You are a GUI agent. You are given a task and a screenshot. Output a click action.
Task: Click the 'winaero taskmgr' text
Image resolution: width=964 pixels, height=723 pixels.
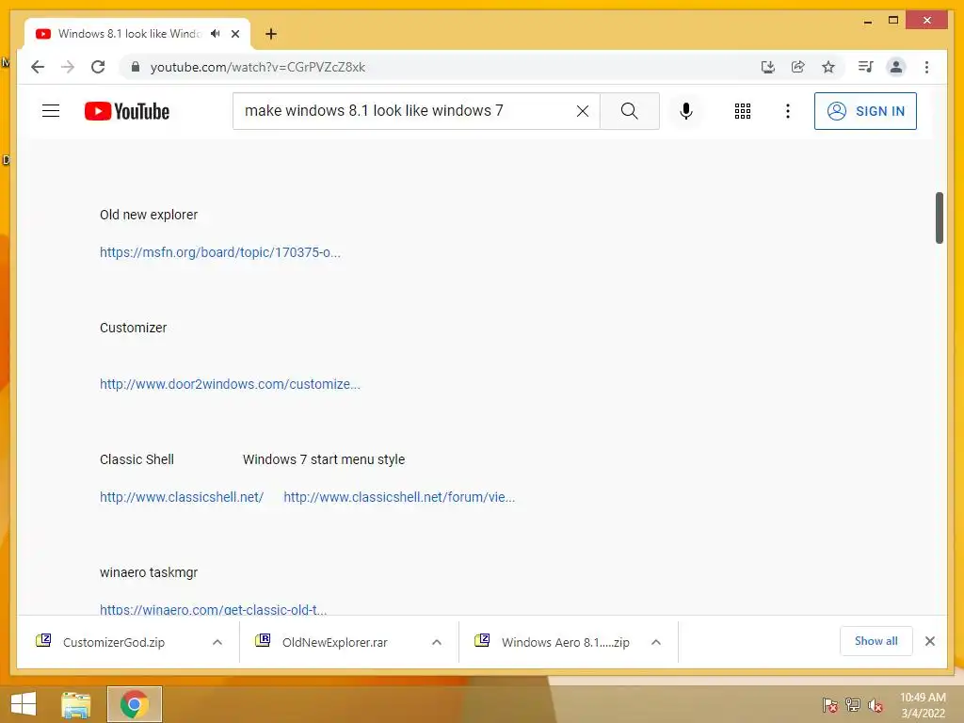(x=149, y=572)
